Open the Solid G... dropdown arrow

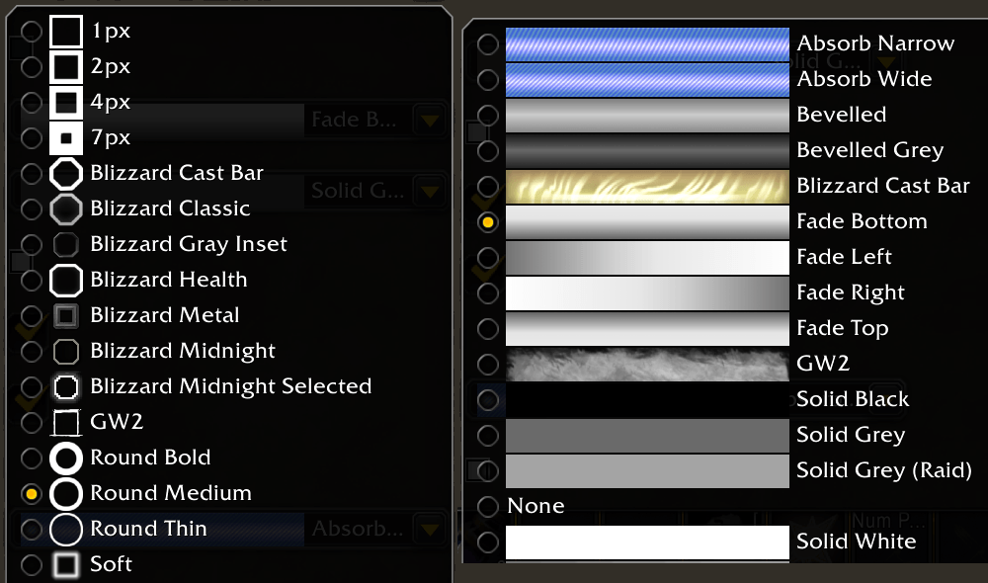click(431, 191)
